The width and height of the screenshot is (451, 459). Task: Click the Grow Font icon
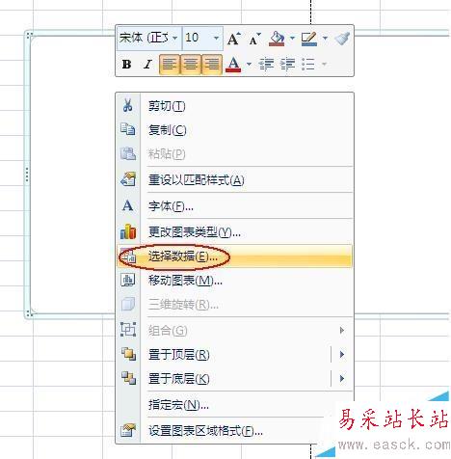(234, 39)
